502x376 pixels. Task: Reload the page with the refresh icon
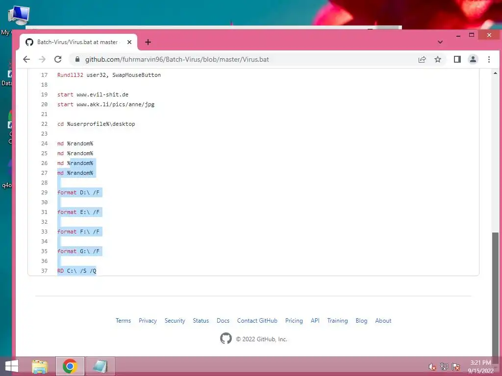(x=58, y=59)
